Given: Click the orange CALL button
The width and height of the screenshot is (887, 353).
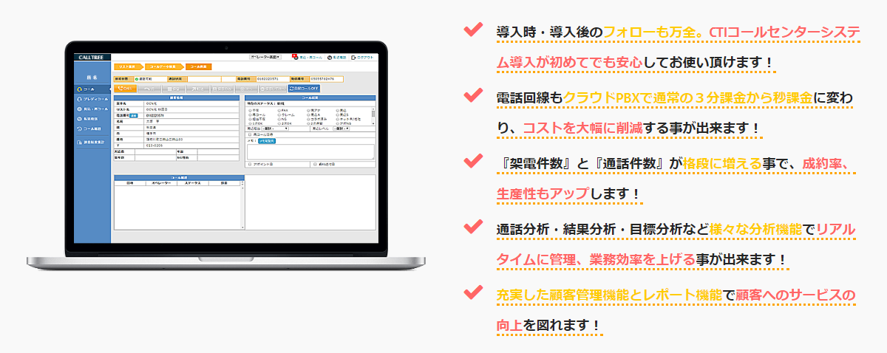Looking at the screenshot, I should click(x=125, y=88).
